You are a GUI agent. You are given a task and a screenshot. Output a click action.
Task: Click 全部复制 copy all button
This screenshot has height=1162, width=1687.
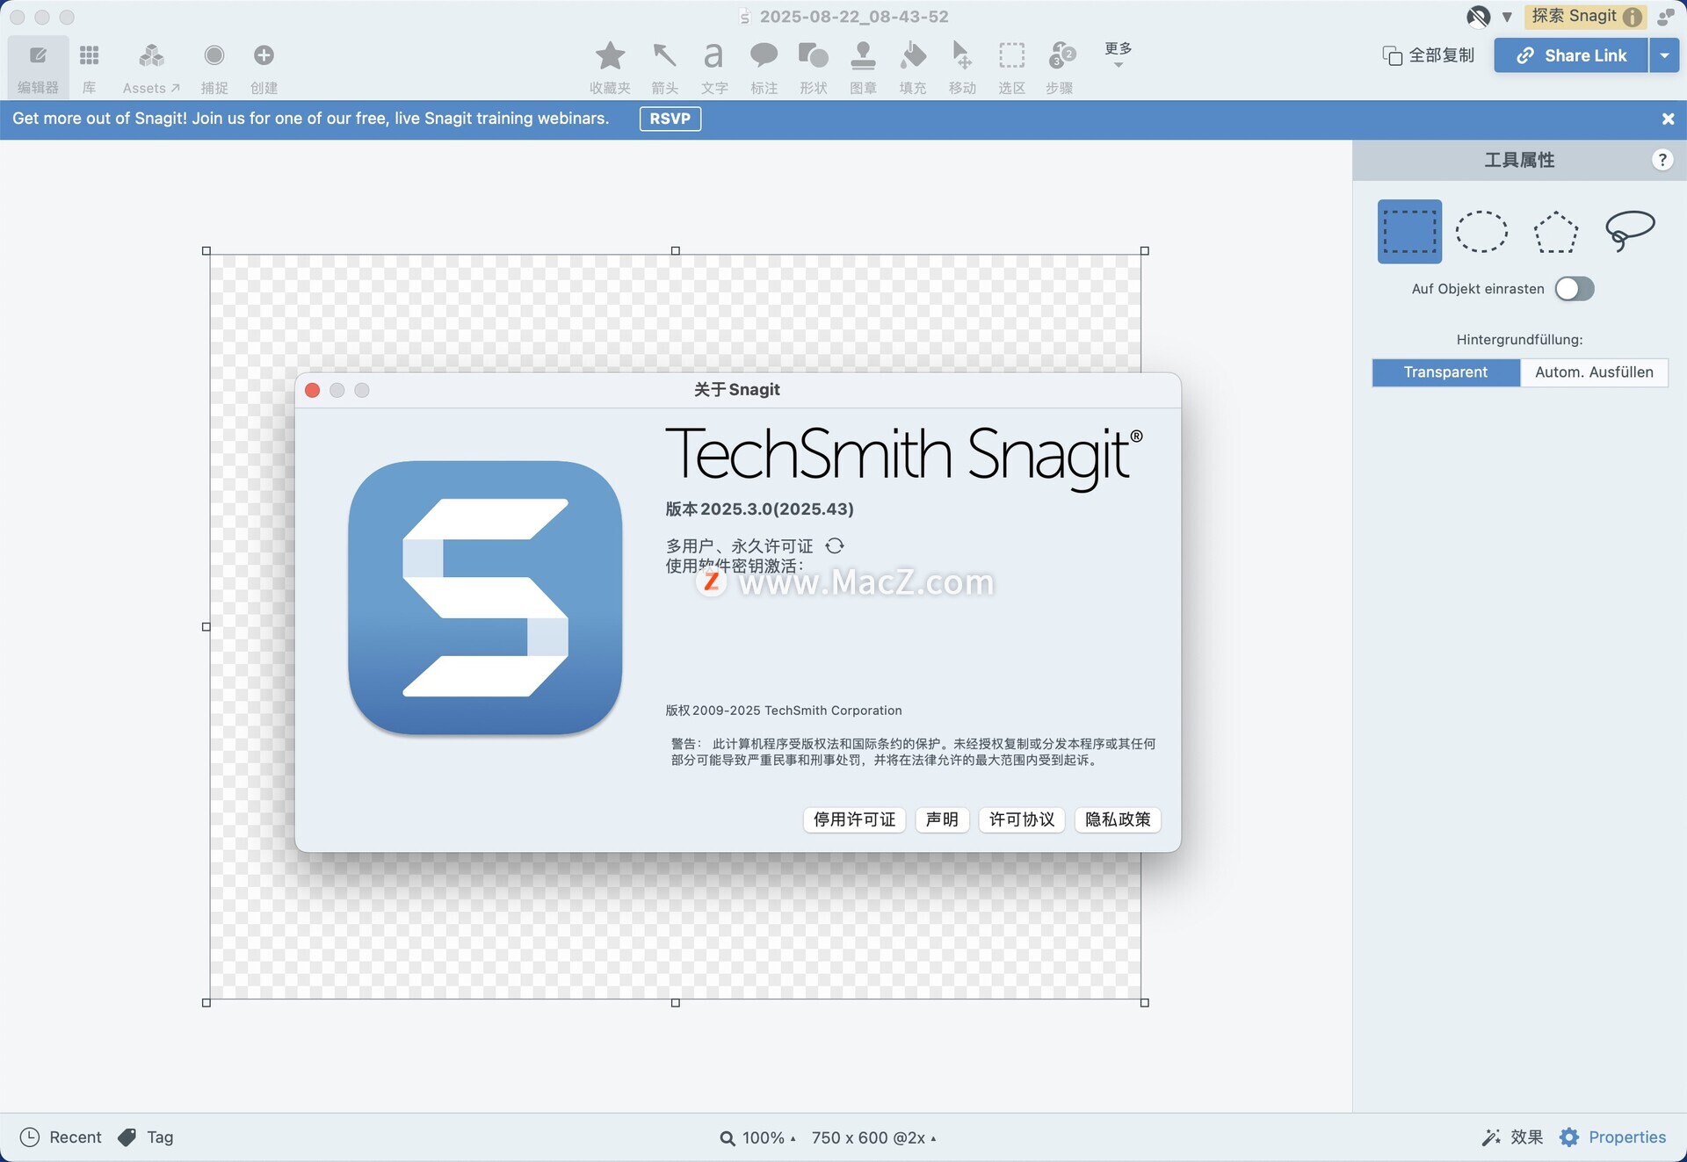click(x=1428, y=55)
